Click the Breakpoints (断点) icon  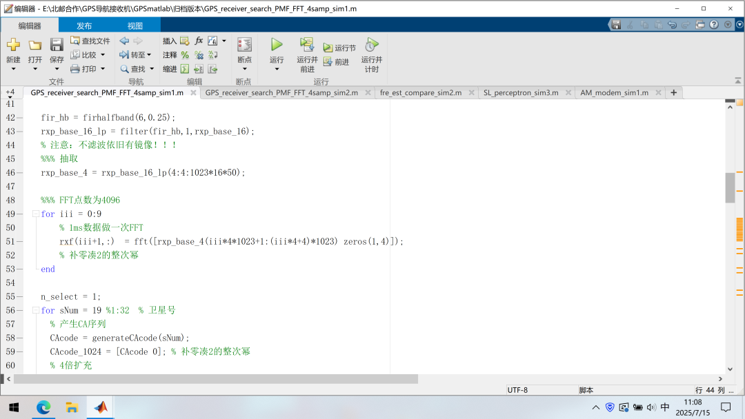[244, 45]
